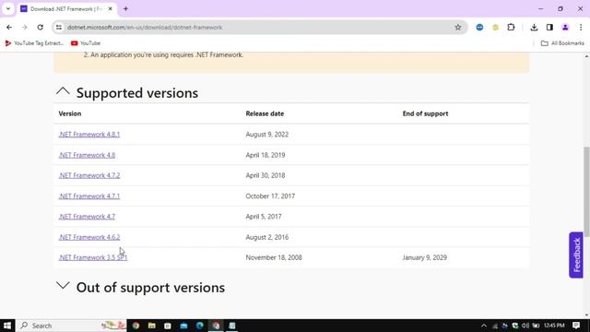Open File Explorer from the taskbar
The image size is (590, 332).
(x=151, y=326)
